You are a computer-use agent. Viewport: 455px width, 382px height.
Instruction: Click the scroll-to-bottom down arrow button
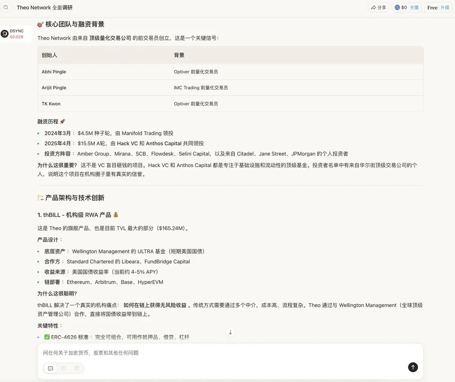pyautogui.click(x=230, y=332)
